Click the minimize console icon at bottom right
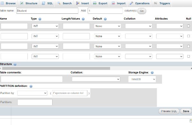 click(191, 121)
